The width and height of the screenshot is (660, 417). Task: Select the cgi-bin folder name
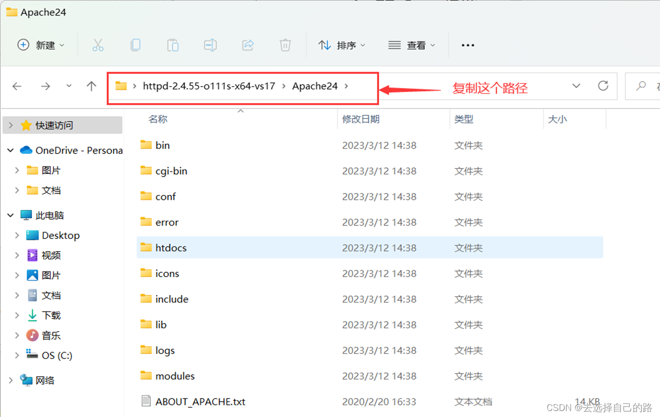click(171, 171)
